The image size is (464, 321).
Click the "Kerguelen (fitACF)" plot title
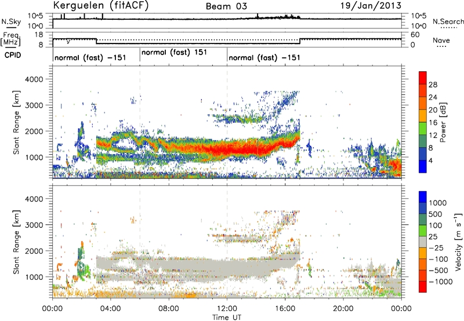[101, 5]
